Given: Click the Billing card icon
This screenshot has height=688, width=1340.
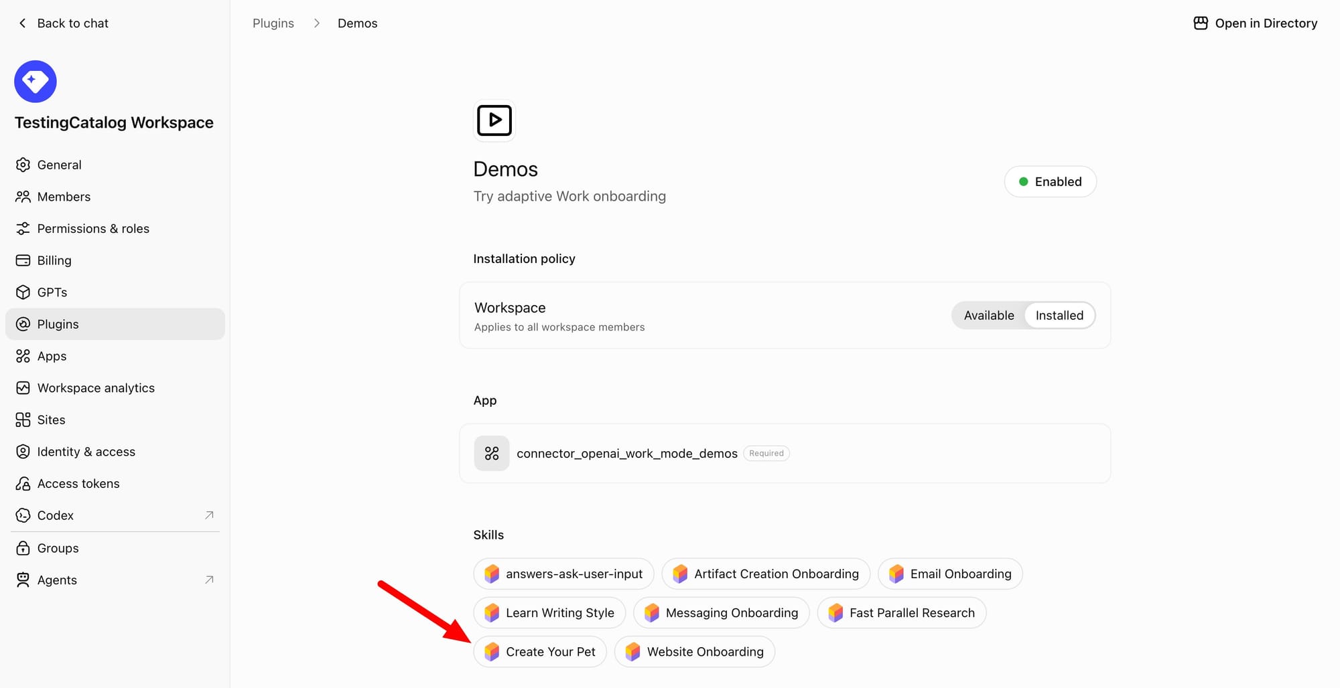Looking at the screenshot, I should [23, 260].
